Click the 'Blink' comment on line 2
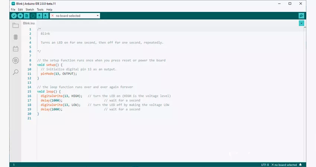The image size is (316, 167). pyautogui.click(x=45, y=34)
